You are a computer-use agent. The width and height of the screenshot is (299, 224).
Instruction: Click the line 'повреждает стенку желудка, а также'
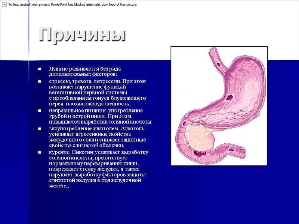[x=94, y=169]
